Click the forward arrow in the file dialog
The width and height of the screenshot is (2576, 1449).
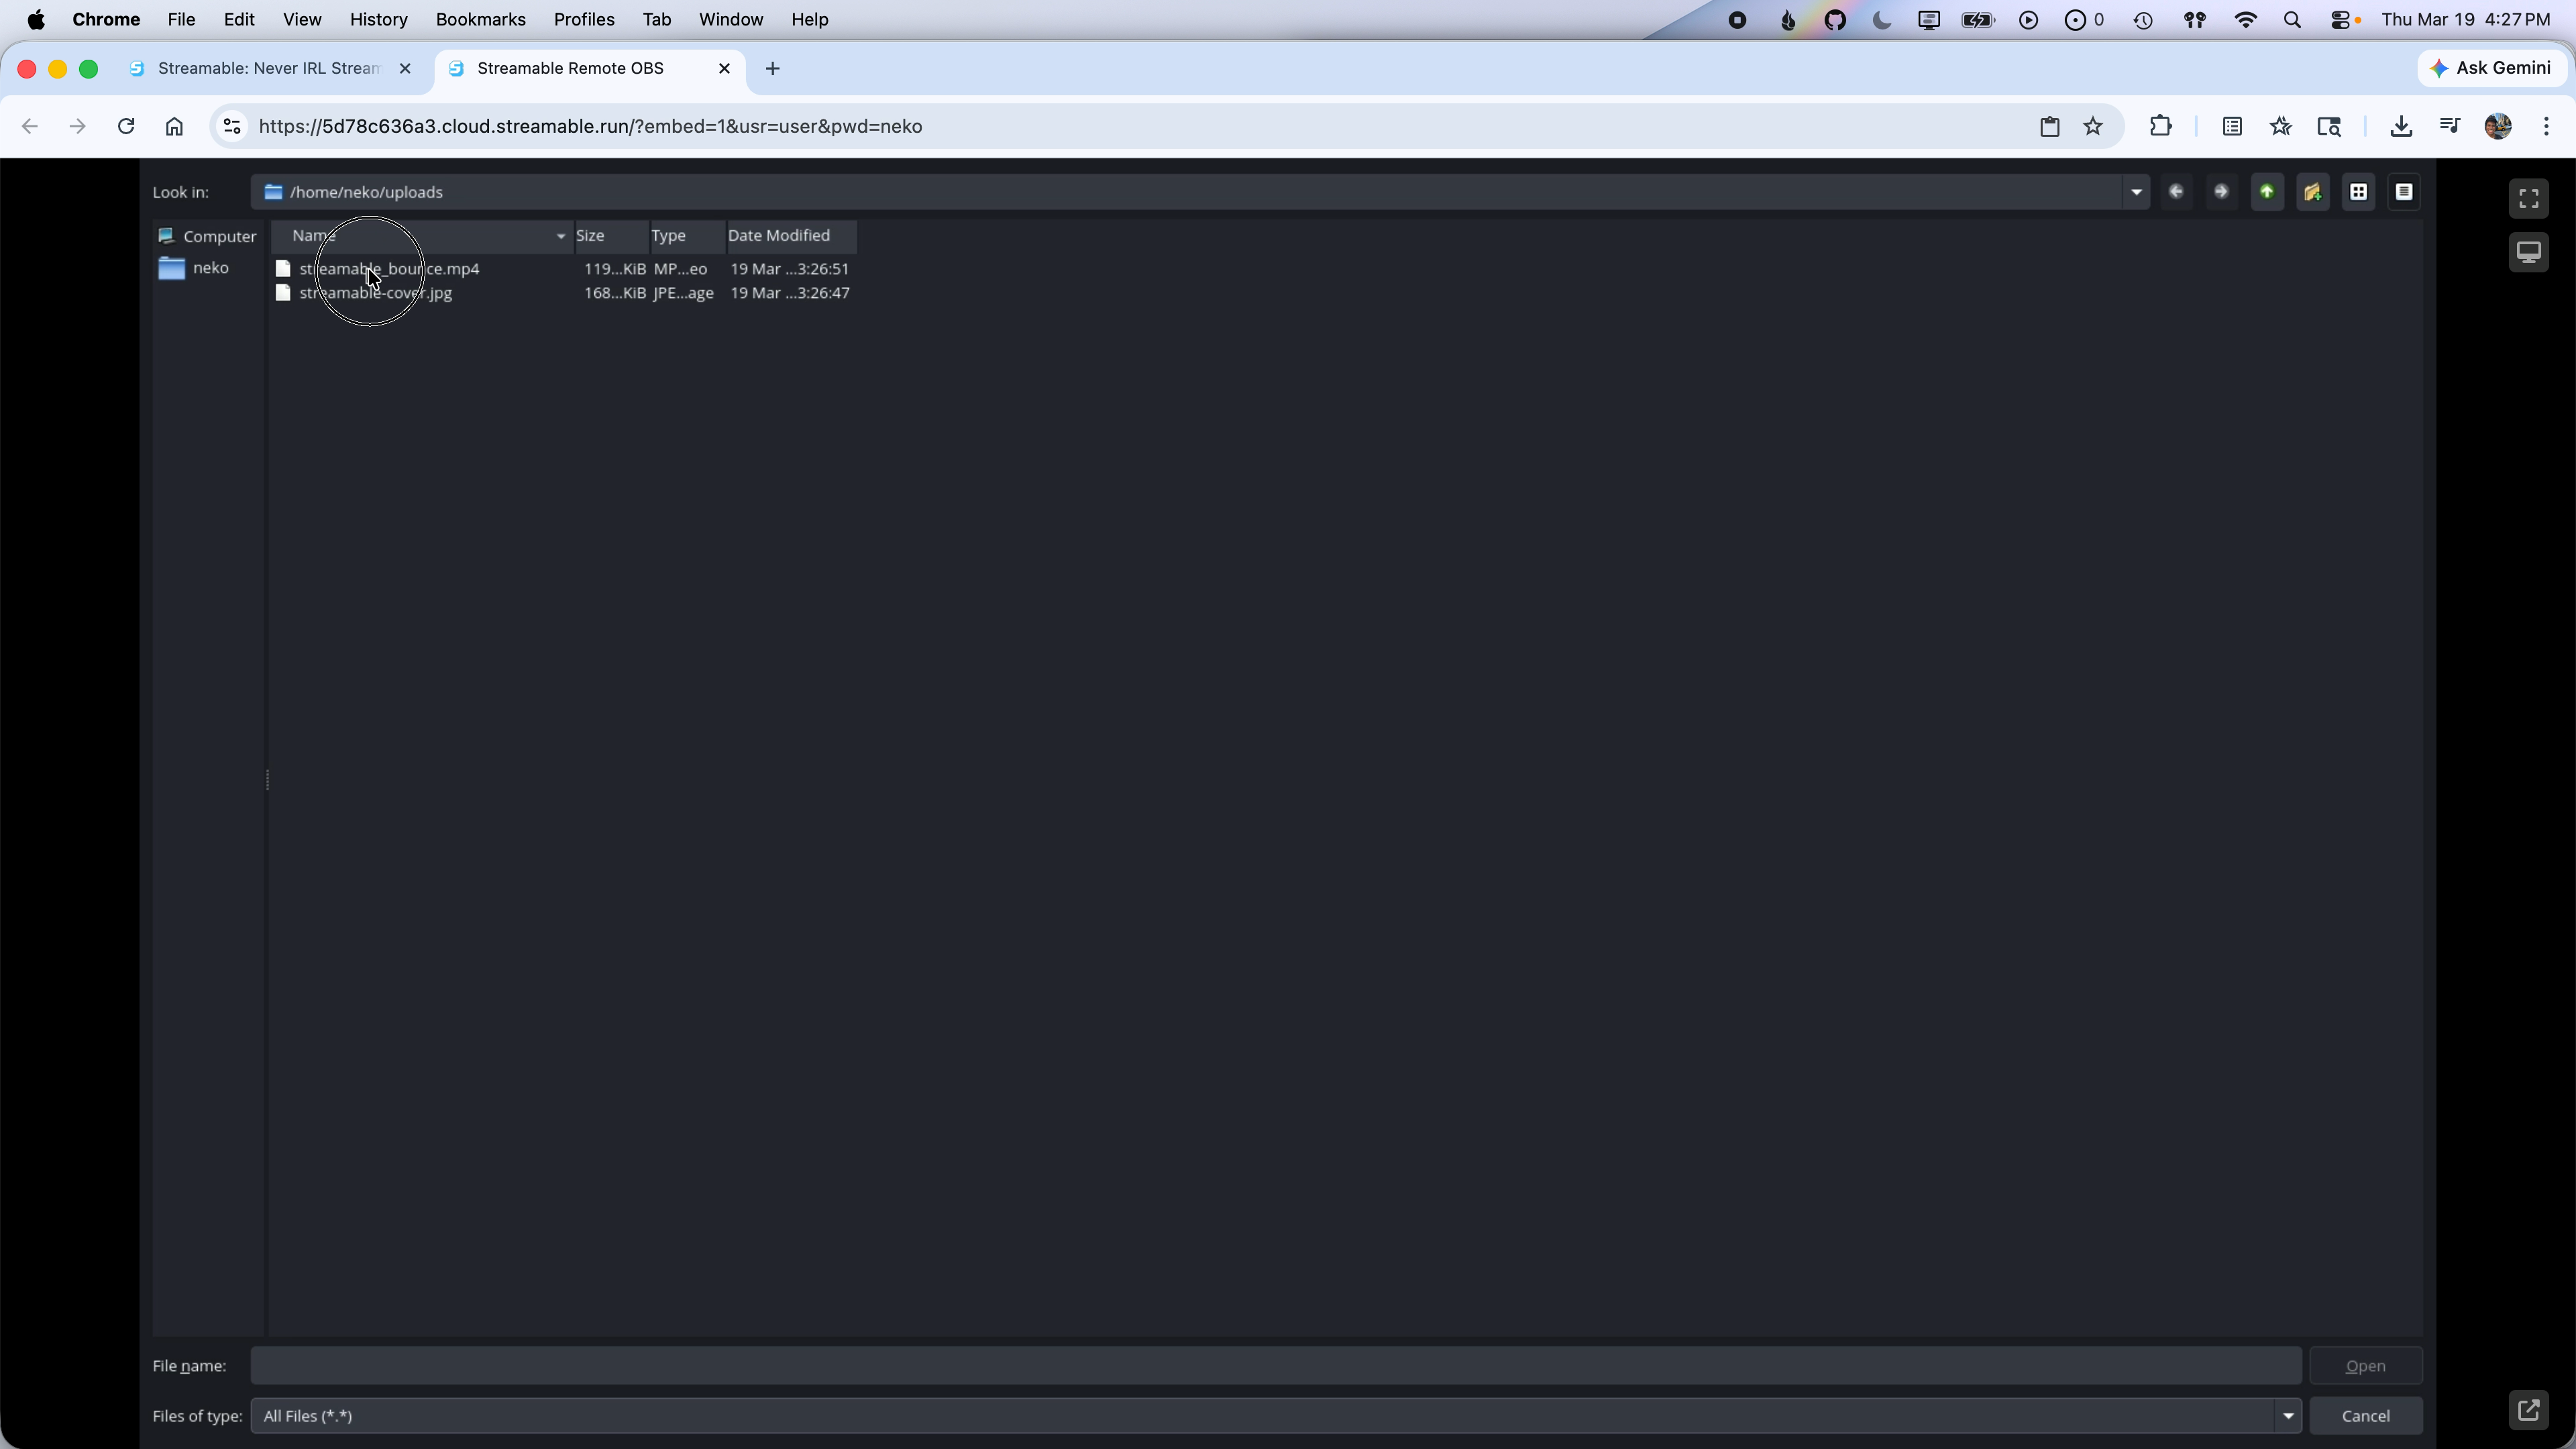click(2220, 192)
